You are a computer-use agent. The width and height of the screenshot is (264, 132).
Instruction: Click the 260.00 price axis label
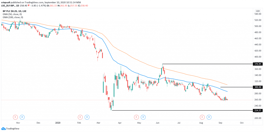click(257, 100)
